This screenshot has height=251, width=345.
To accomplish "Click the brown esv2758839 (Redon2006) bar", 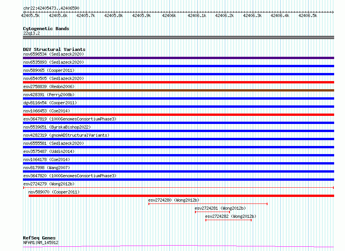I will coord(178,90).
